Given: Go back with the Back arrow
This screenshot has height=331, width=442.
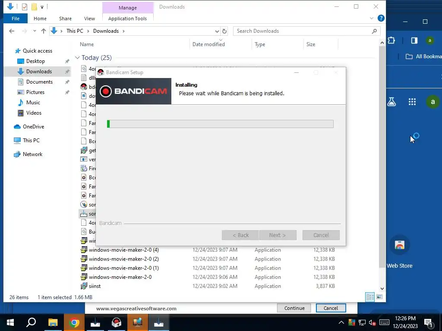Looking at the screenshot, I should click(12, 31).
